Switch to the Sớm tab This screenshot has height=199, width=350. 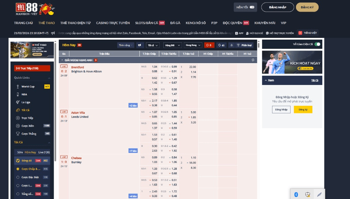20,152
